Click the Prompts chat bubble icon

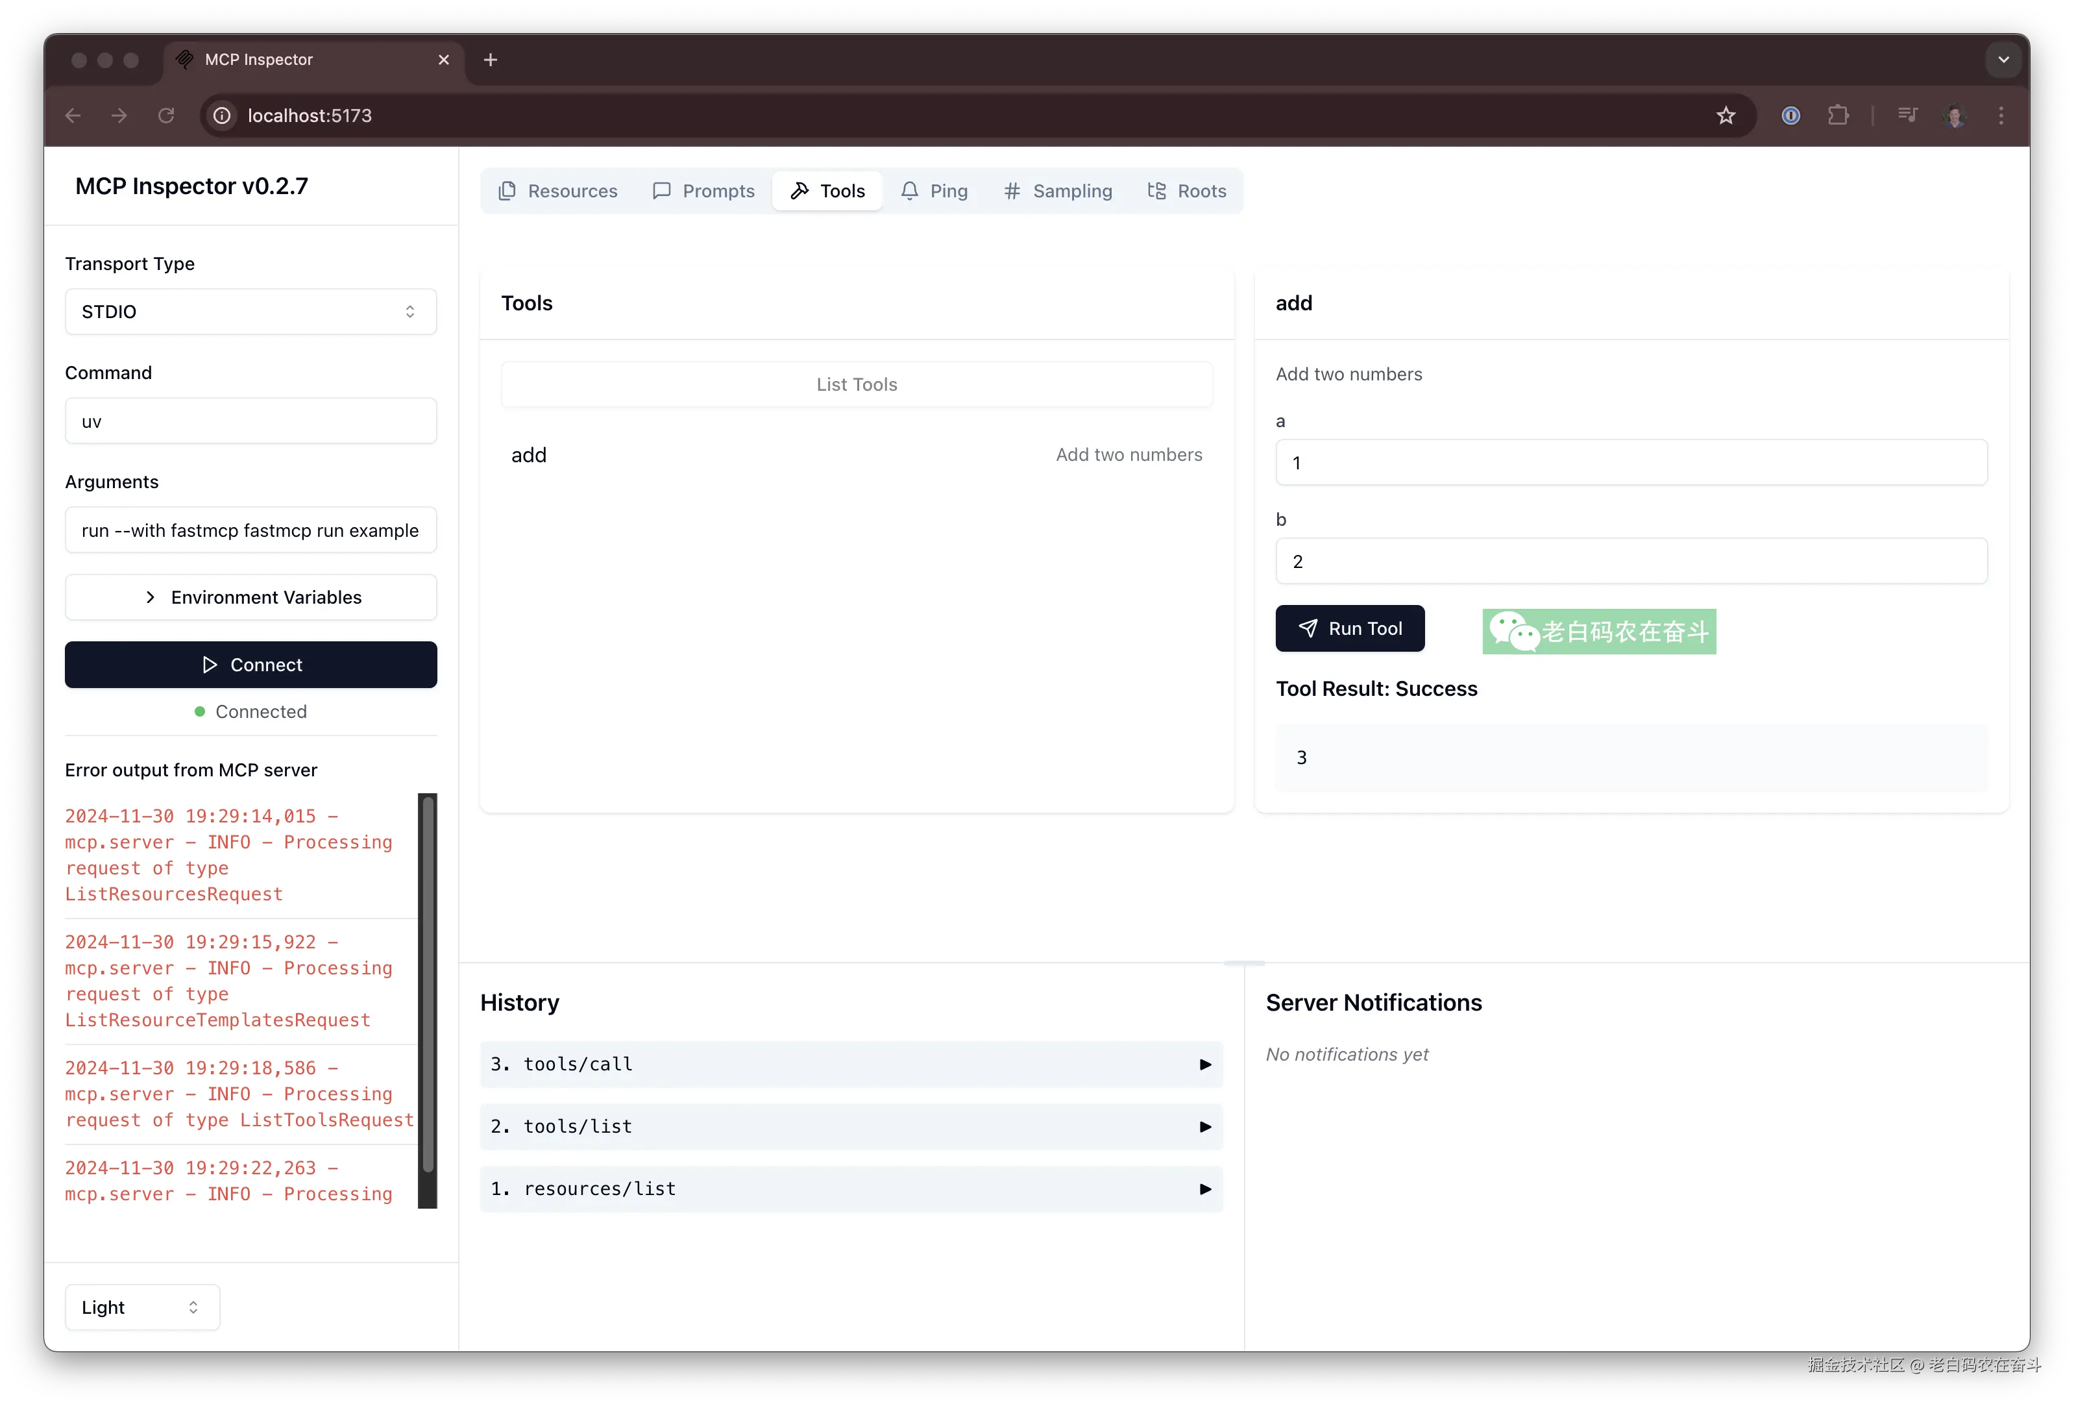pyautogui.click(x=661, y=190)
